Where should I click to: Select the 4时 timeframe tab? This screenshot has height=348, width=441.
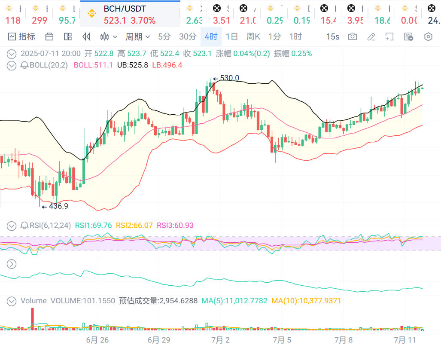(x=211, y=37)
